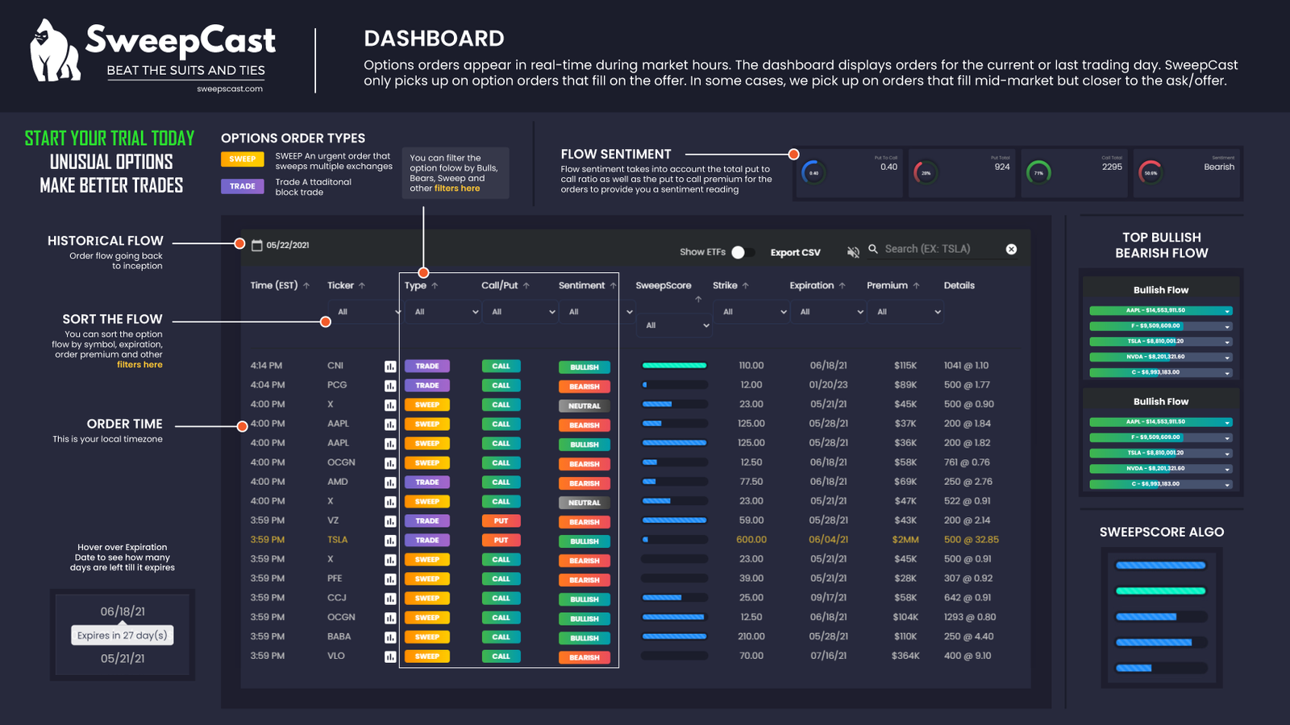This screenshot has width=1290, height=725.
Task: Open chart icon for the TSLA row
Action: pos(390,541)
